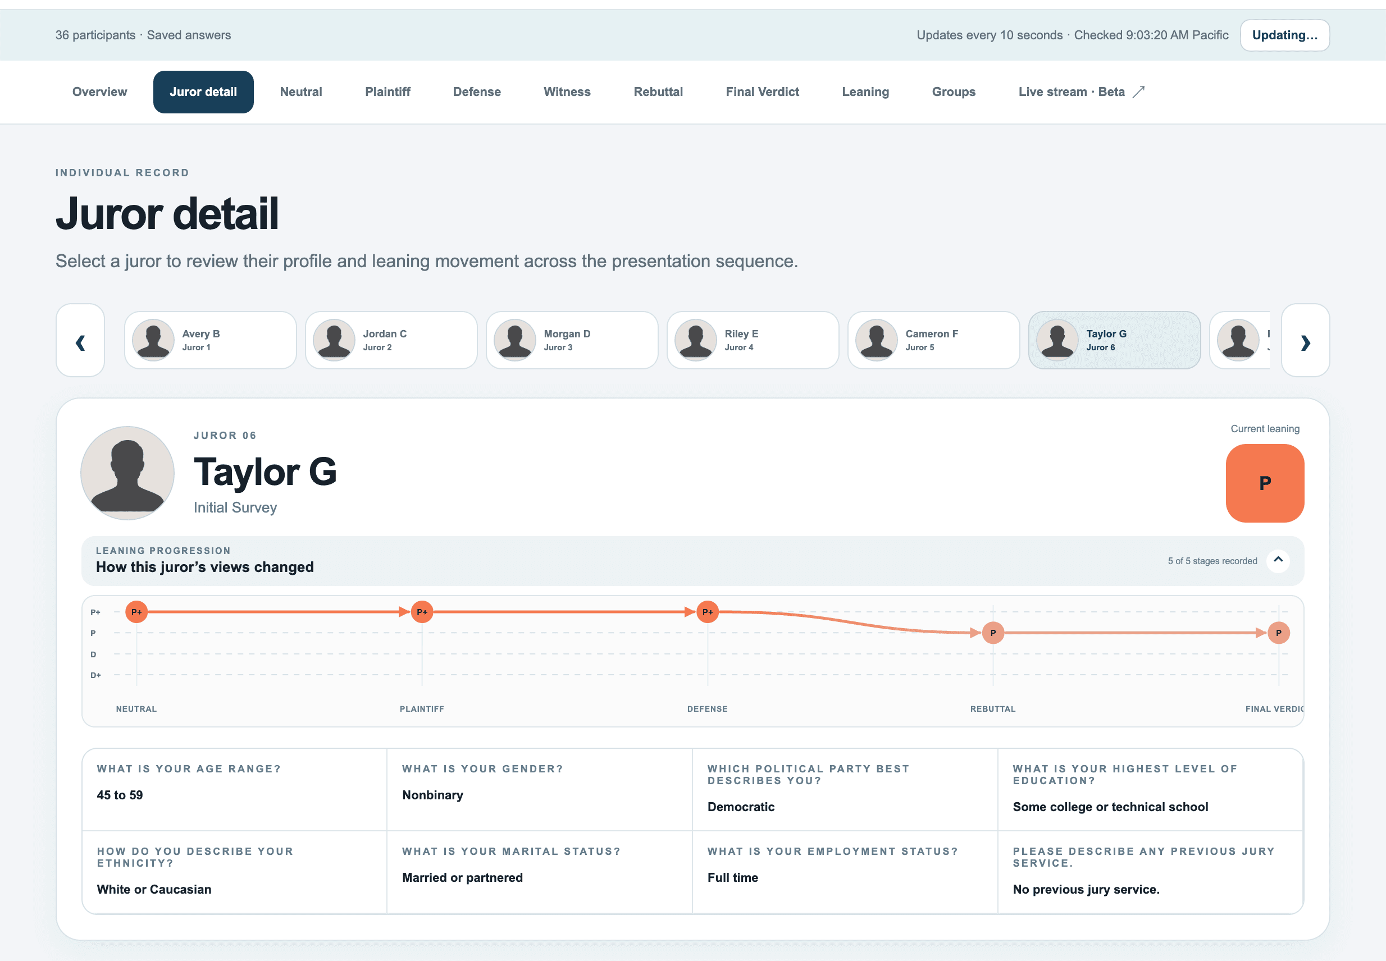The height and width of the screenshot is (961, 1386).
Task: Switch to the Rebuttal tab
Action: [x=658, y=91]
